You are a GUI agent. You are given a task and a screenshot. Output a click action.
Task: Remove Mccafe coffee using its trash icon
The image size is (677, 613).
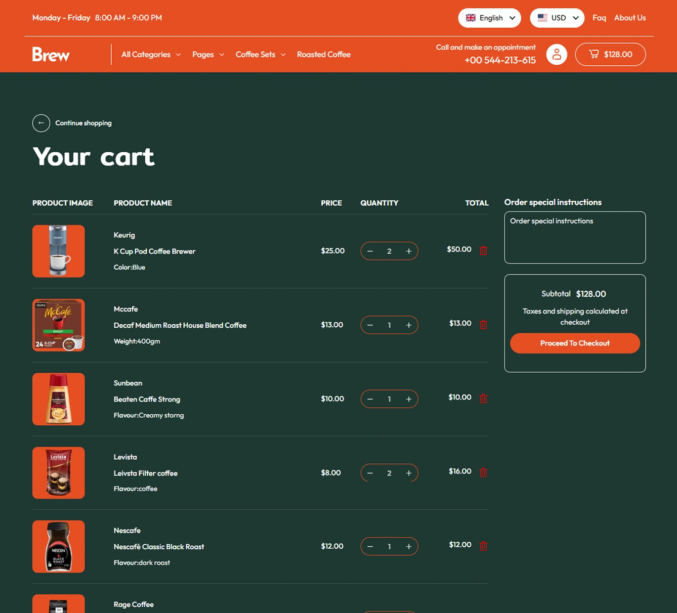(483, 325)
